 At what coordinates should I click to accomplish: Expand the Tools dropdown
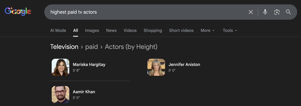[x=230, y=30]
